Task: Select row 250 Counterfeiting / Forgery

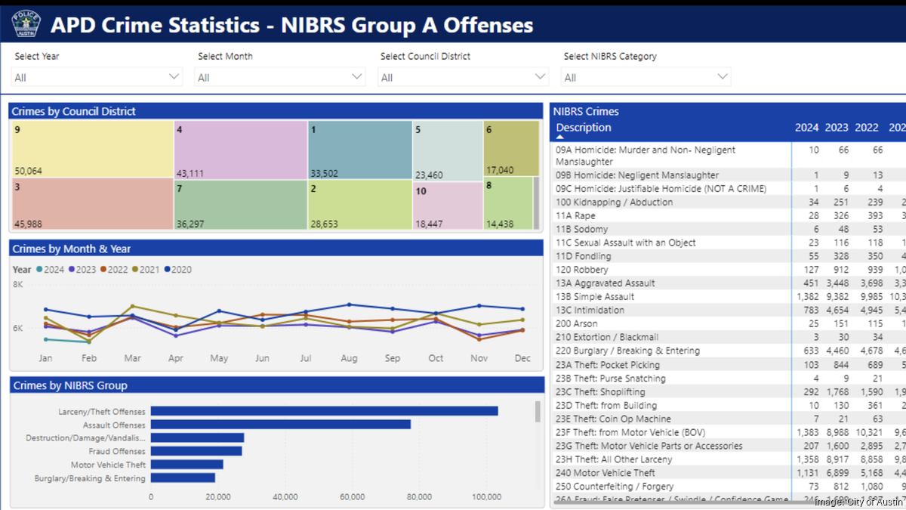Action: 728,487
